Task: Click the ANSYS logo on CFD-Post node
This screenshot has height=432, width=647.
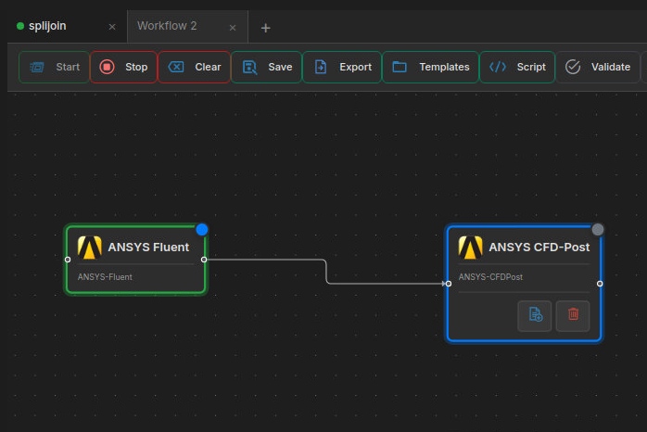Action: pyautogui.click(x=470, y=248)
